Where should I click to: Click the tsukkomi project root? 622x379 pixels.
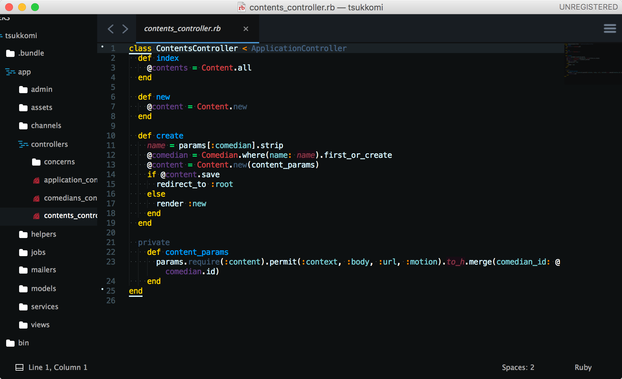coord(20,36)
